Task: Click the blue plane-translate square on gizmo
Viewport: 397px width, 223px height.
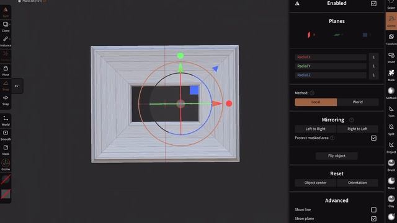Action: click(194, 90)
